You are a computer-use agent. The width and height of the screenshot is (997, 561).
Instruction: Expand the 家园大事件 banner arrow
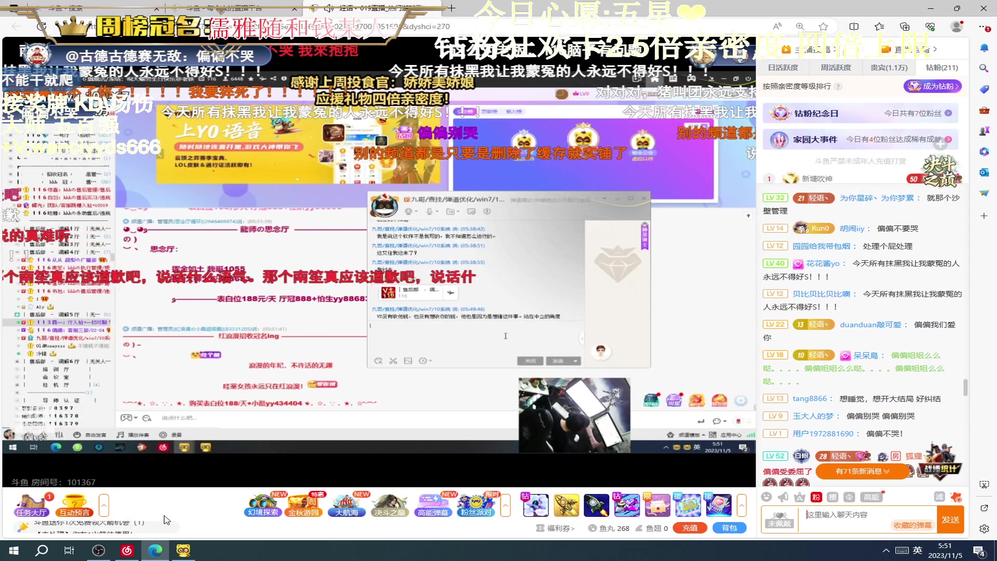948,139
